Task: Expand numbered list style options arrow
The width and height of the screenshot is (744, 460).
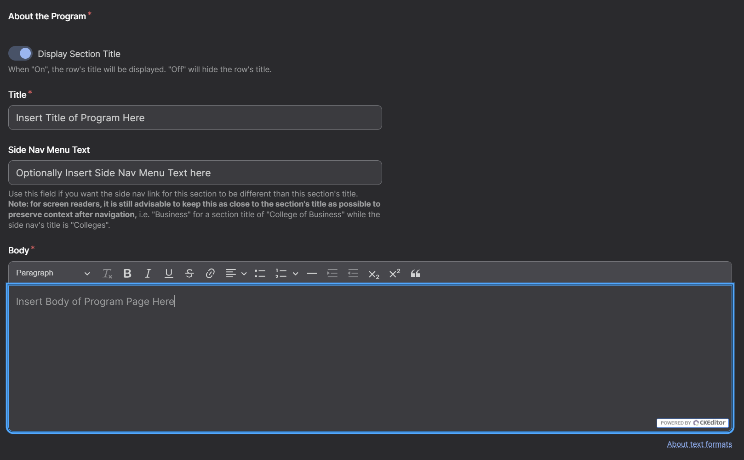Action: click(x=296, y=274)
